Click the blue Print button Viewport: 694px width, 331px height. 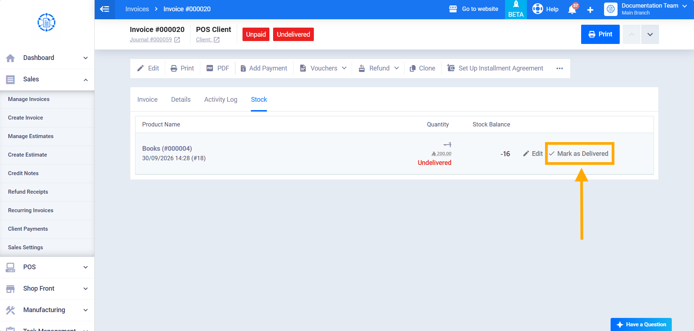pos(600,35)
